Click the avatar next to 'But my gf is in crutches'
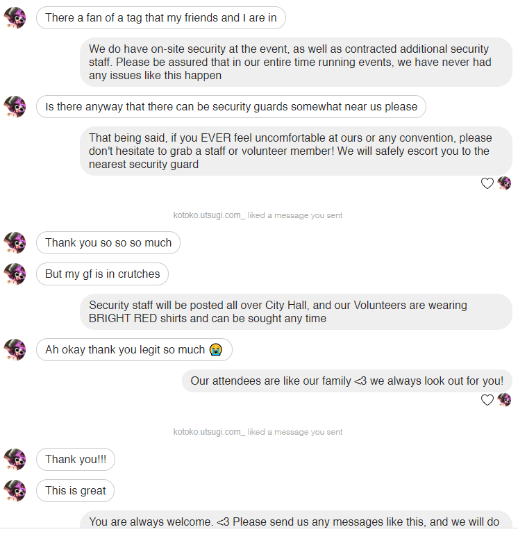Image resolution: width=518 pixels, height=534 pixels. click(15, 274)
